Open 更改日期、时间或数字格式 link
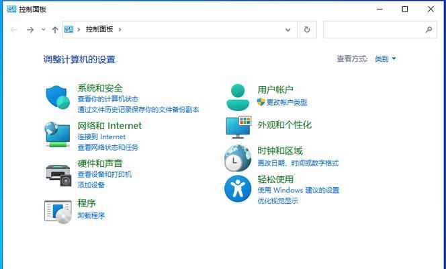 pyautogui.click(x=298, y=163)
